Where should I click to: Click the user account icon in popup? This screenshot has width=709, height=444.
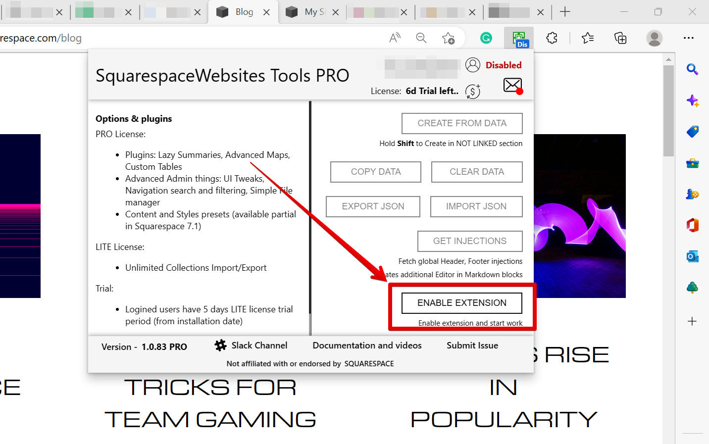click(473, 65)
